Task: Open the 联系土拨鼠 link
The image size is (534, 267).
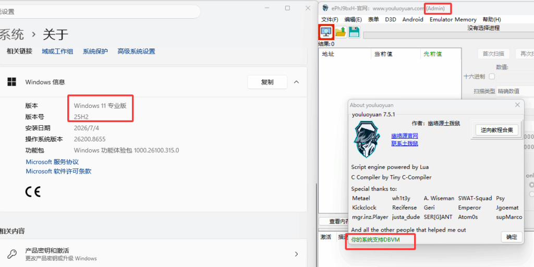Action: pyautogui.click(x=405, y=143)
